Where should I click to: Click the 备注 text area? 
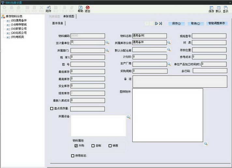[x=180, y=82]
